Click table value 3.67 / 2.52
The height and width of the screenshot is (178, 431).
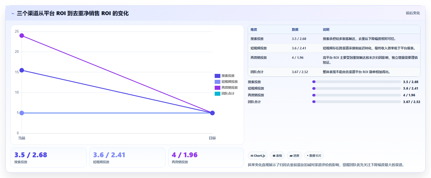[x=300, y=72]
